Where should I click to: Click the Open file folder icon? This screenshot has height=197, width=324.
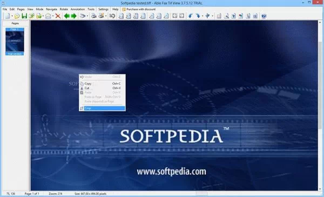coord(17,16)
